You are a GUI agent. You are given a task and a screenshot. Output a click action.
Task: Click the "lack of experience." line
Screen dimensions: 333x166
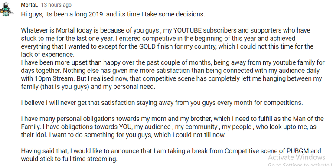[x=48, y=55]
